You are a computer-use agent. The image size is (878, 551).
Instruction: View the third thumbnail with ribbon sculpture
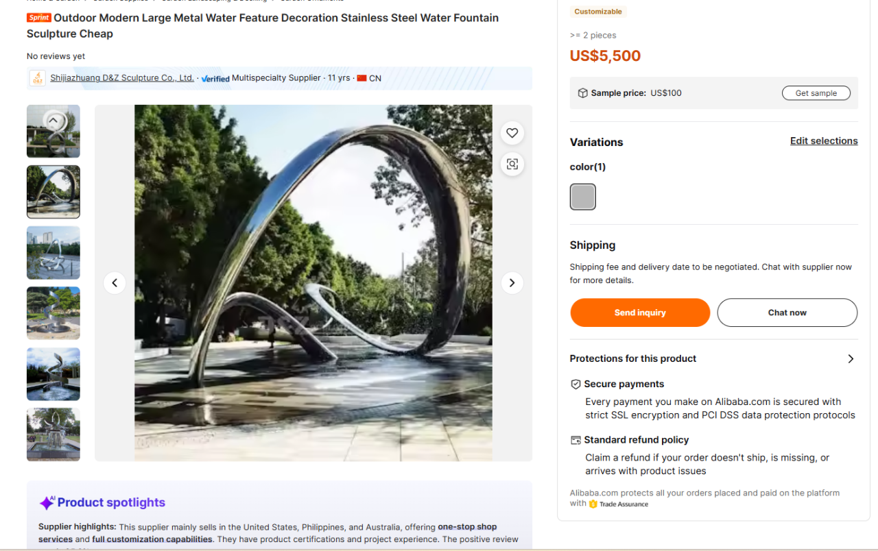(54, 253)
